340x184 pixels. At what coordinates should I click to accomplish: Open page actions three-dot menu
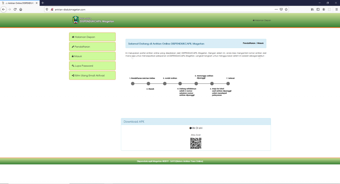coord(276,9)
